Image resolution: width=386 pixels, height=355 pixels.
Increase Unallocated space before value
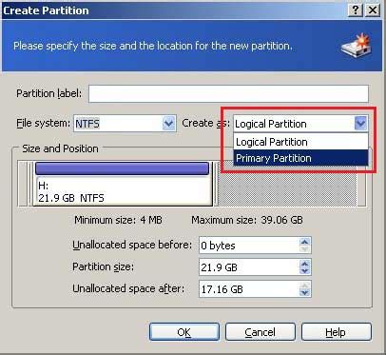(x=304, y=242)
